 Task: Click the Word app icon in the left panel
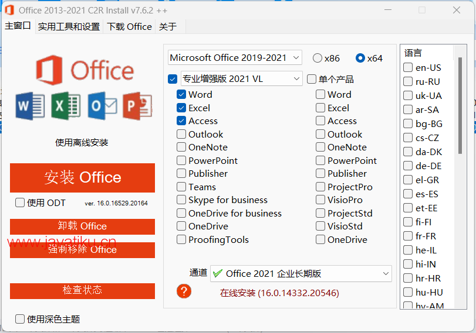coord(31,107)
